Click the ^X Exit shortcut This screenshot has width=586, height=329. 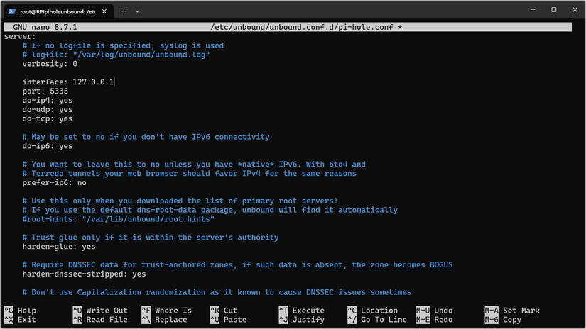click(x=20, y=320)
